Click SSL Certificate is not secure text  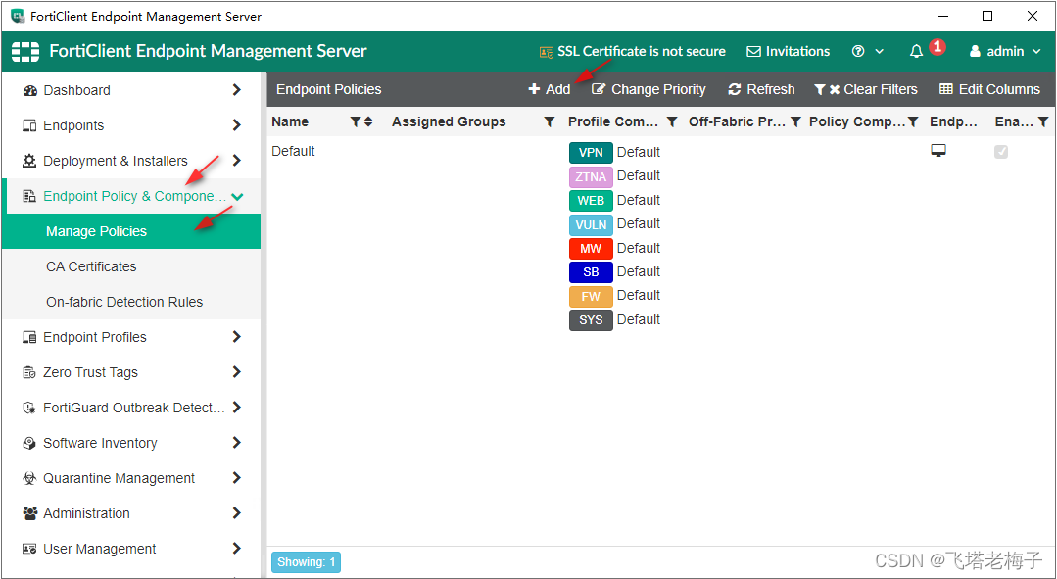641,51
